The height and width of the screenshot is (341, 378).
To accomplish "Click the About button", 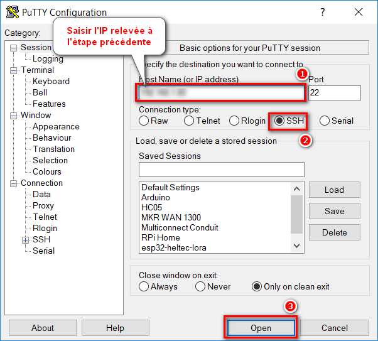I will pos(43,328).
